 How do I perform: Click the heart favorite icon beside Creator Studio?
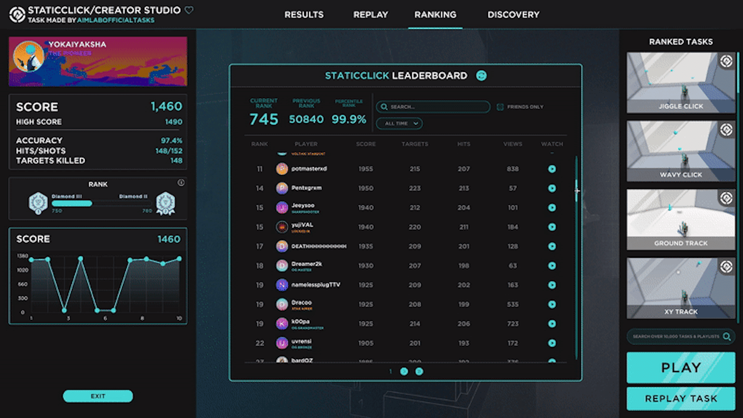[189, 10]
